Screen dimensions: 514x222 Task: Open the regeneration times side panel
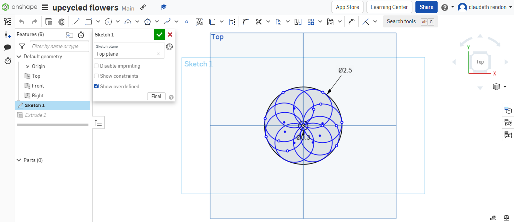[8, 60]
